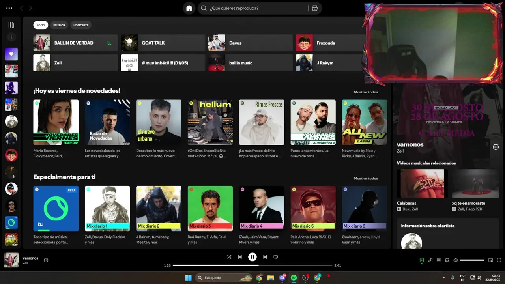Open Radar de Novedades playlist
The width and height of the screenshot is (505, 284).
point(107,122)
